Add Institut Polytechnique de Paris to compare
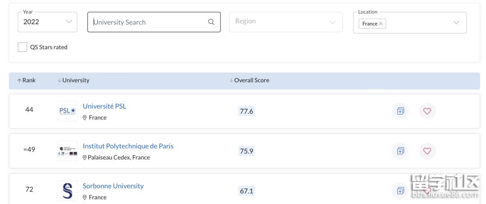486x204 pixels. [x=400, y=151]
